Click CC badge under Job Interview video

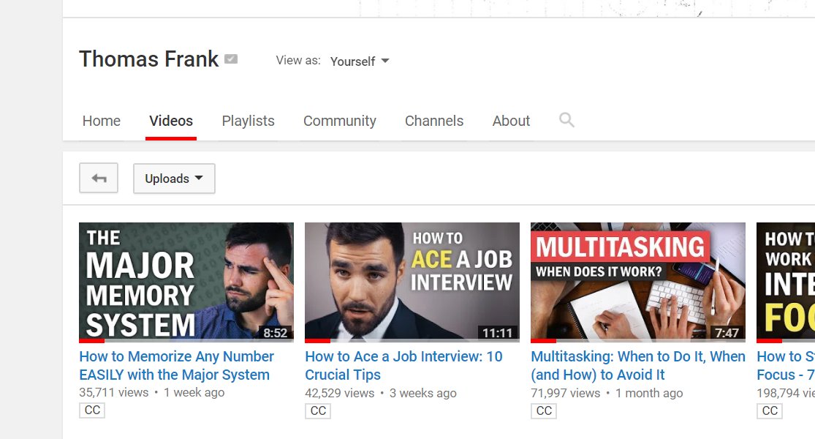pos(318,410)
